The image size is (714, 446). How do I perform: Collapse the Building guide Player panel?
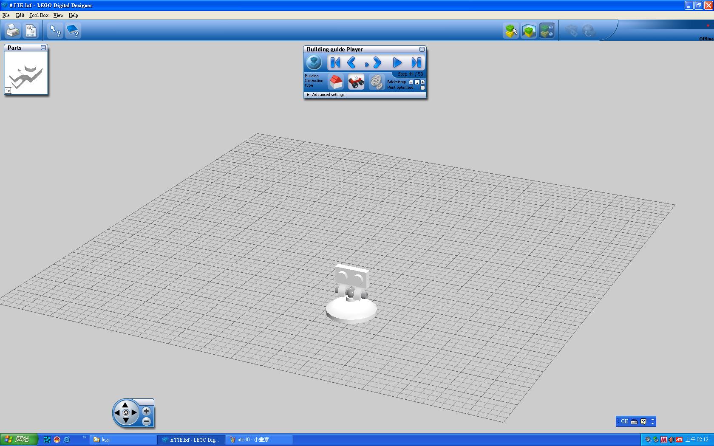pyautogui.click(x=422, y=49)
